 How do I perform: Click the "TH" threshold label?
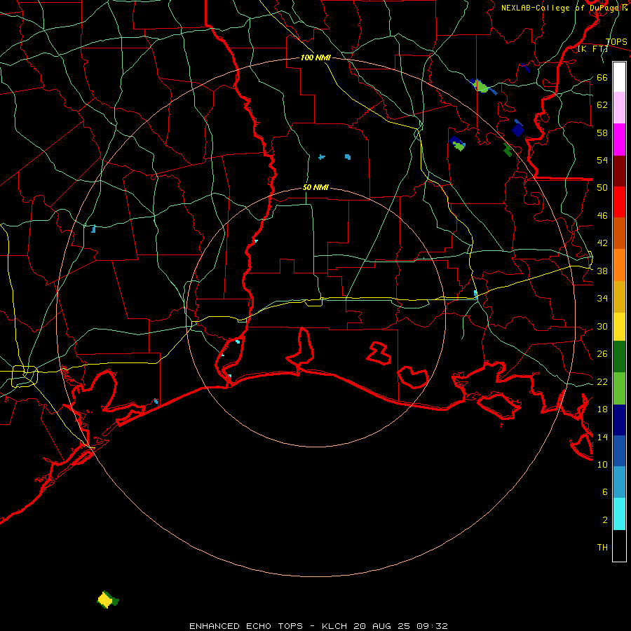pos(602,548)
